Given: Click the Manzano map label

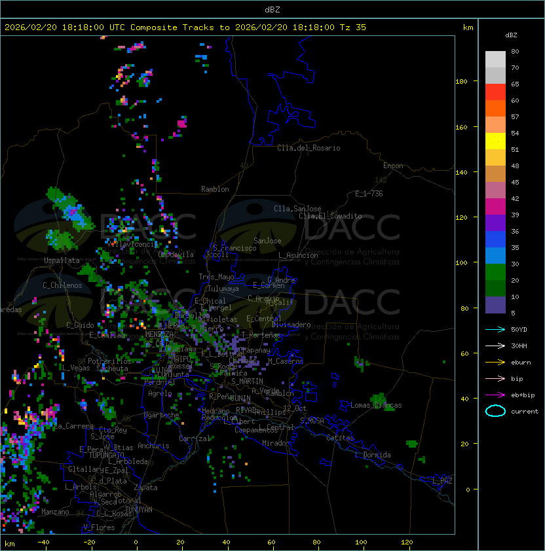Looking at the screenshot, I should tap(55, 512).
